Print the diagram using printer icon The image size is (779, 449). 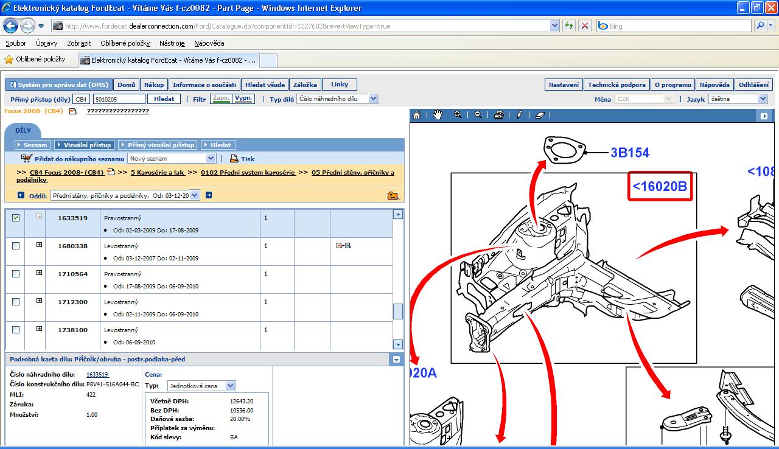[x=498, y=115]
